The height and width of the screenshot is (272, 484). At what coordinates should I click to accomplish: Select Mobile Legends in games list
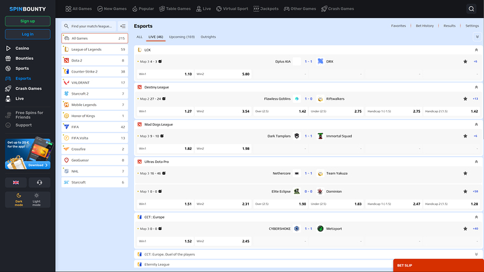click(95, 105)
